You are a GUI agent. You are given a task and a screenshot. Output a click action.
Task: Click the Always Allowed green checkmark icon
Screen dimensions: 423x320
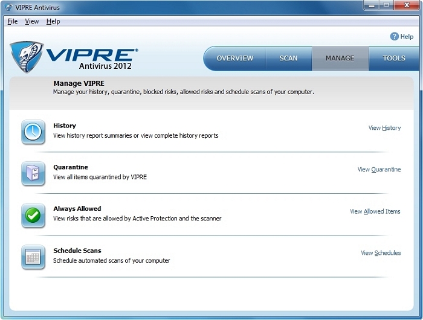33,216
